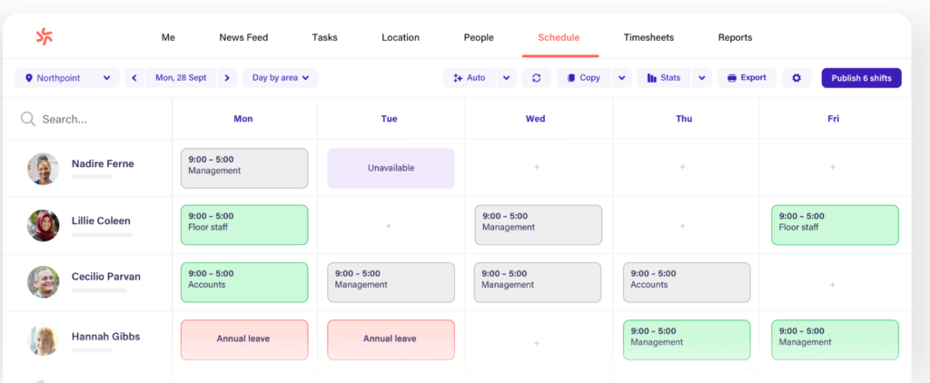
Task: Open Cecilio Parvan's Thursday Accounts shift
Action: coord(687,283)
